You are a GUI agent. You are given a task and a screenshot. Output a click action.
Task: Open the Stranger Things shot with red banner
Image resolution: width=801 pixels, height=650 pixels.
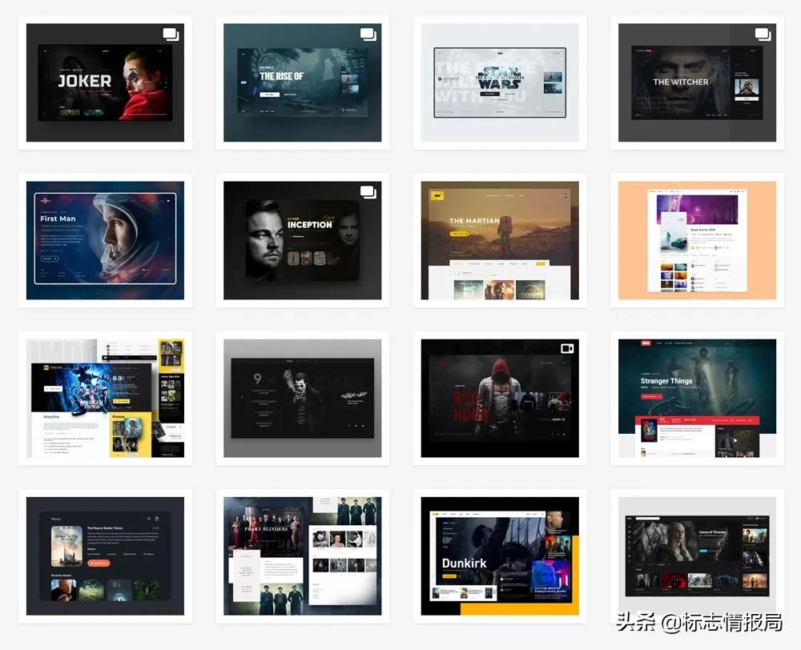click(696, 398)
